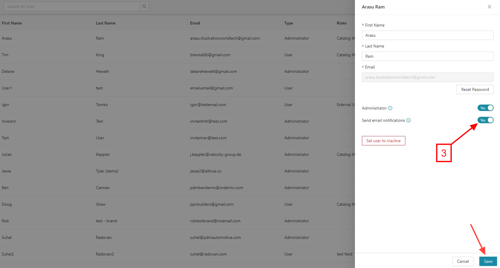Click email robtestbrand@noemail.com

(x=215, y=221)
